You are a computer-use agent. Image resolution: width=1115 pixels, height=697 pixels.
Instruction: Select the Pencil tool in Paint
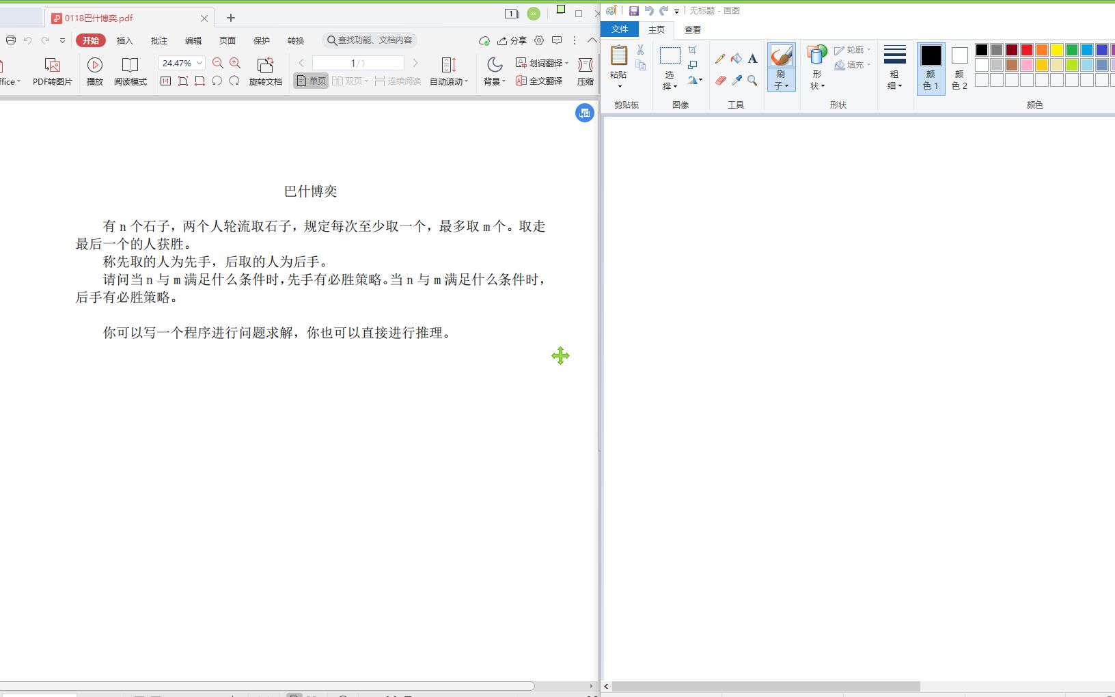[720, 59]
